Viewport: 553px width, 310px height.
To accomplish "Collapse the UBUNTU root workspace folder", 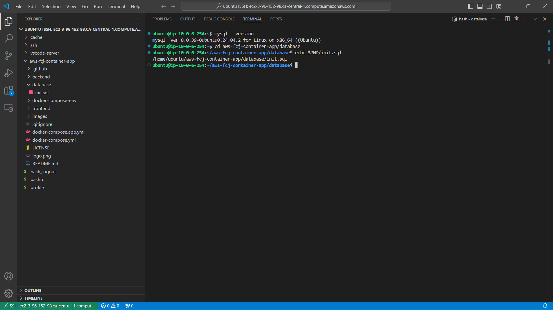I will click(81, 29).
